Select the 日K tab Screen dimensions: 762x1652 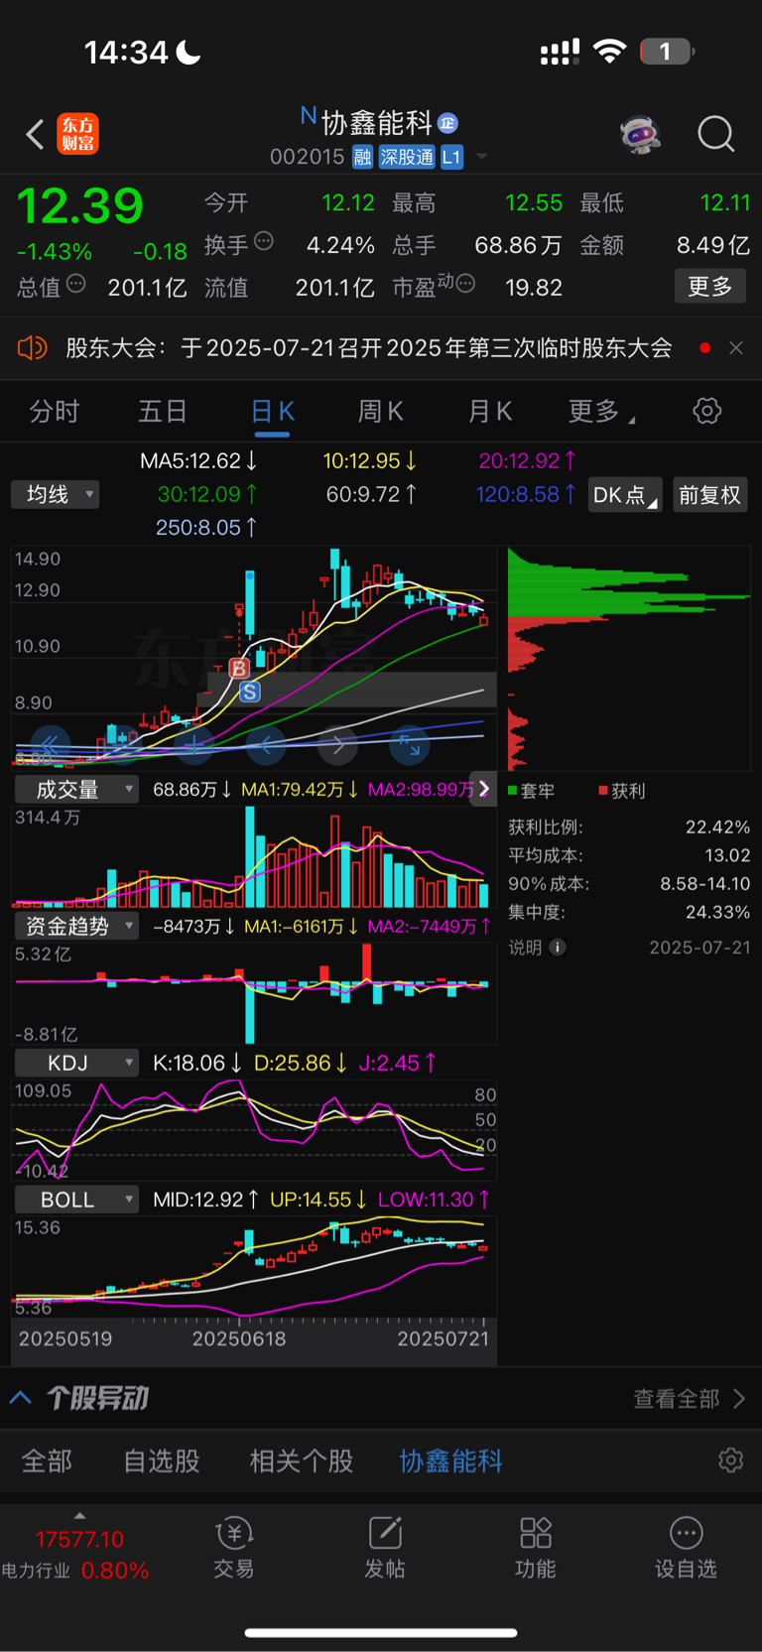(x=273, y=412)
